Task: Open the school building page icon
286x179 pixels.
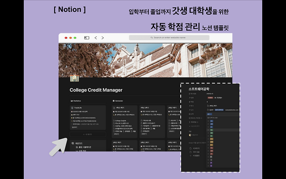Action: (75, 78)
